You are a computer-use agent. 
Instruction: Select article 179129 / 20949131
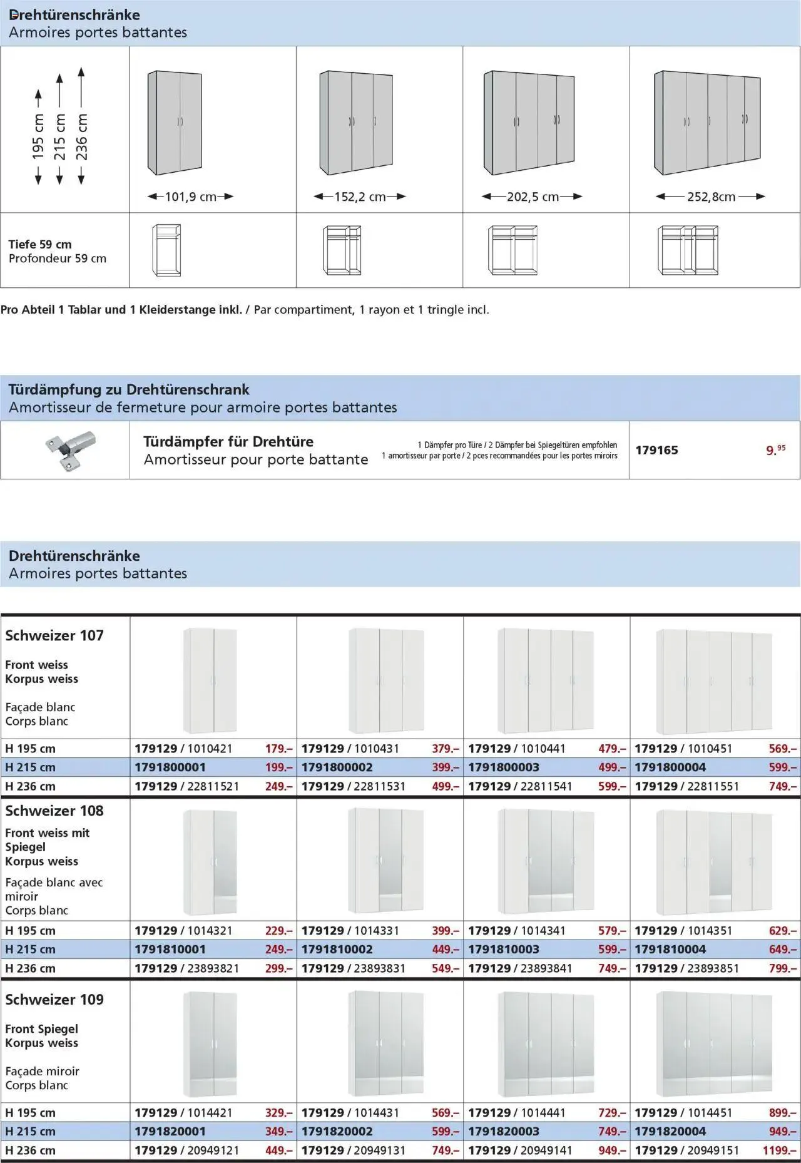(354, 1150)
